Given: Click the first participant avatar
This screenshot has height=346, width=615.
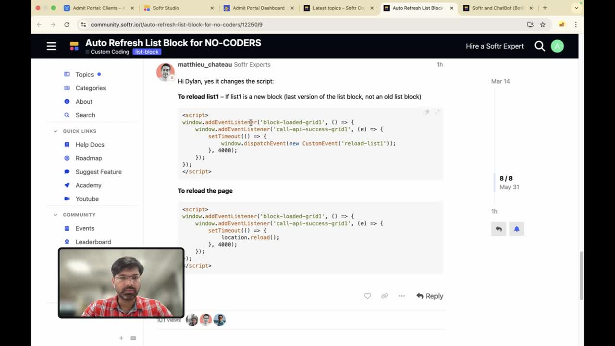Looking at the screenshot, I should [x=192, y=320].
